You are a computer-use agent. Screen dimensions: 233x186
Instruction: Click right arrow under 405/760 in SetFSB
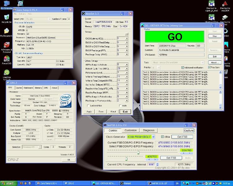155,159
